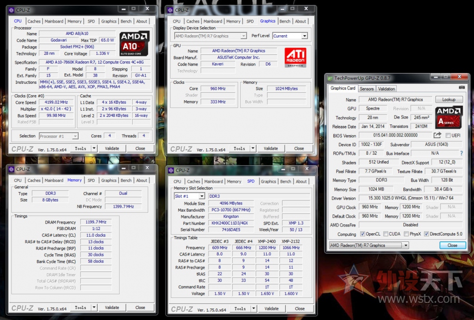The height and width of the screenshot is (320, 474).
Task: Switch to Graphics Card tab in GPU-Z
Action: [x=343, y=88]
